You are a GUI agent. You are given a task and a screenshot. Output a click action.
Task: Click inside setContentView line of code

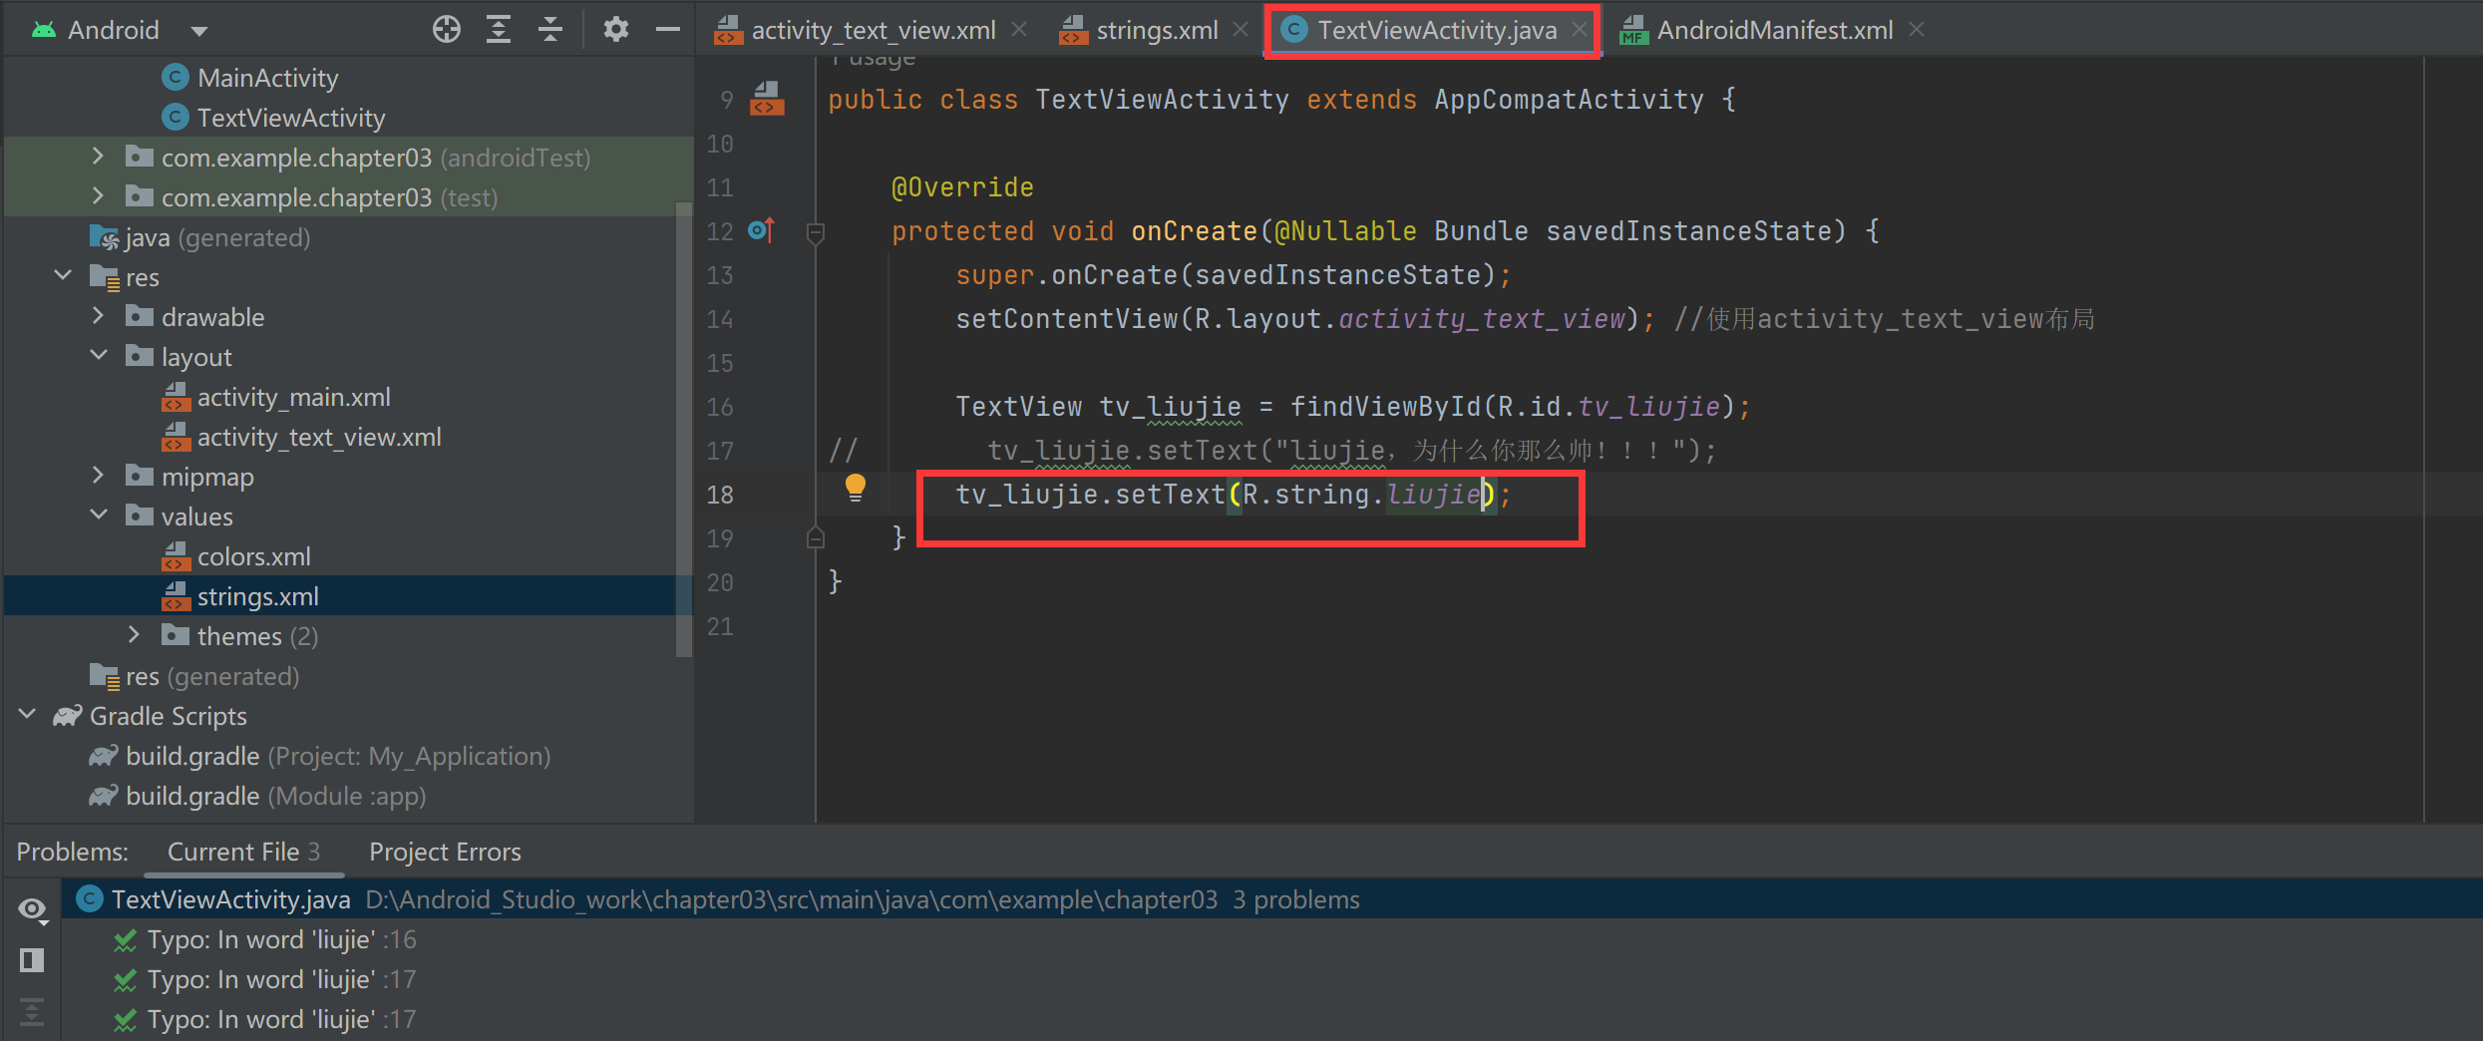(1305, 319)
